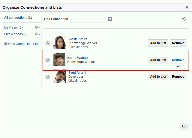
Task: Open the LikeMindeds connection list
Action: tap(14, 34)
